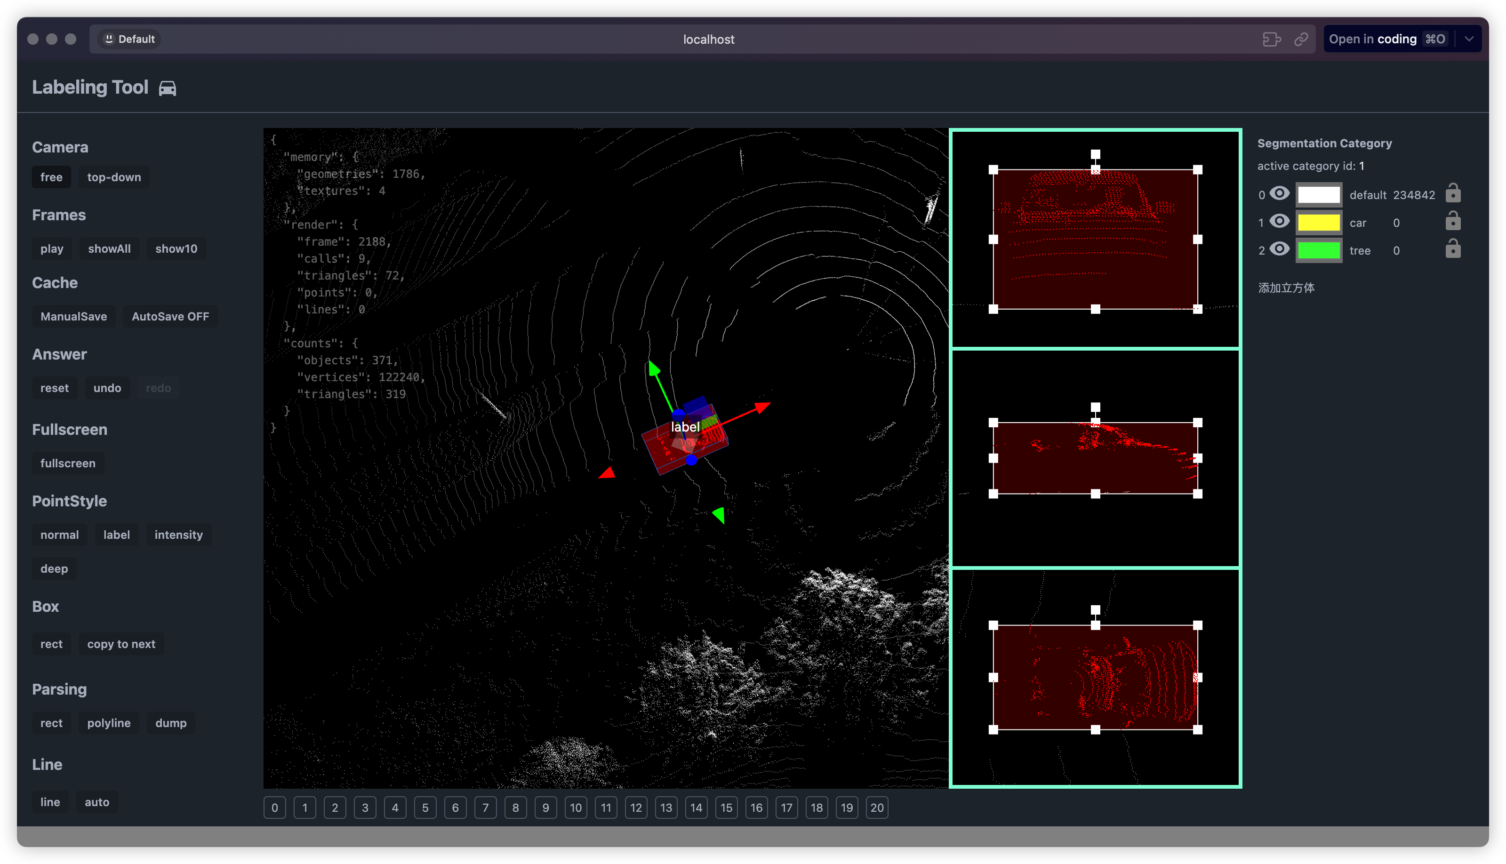Screen dimensions: 1506x864
Task: Jump to frame 7
Action: pos(485,808)
